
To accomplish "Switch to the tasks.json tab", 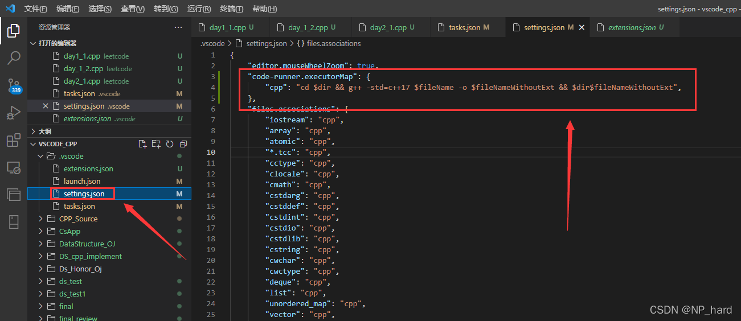I will pos(469,27).
